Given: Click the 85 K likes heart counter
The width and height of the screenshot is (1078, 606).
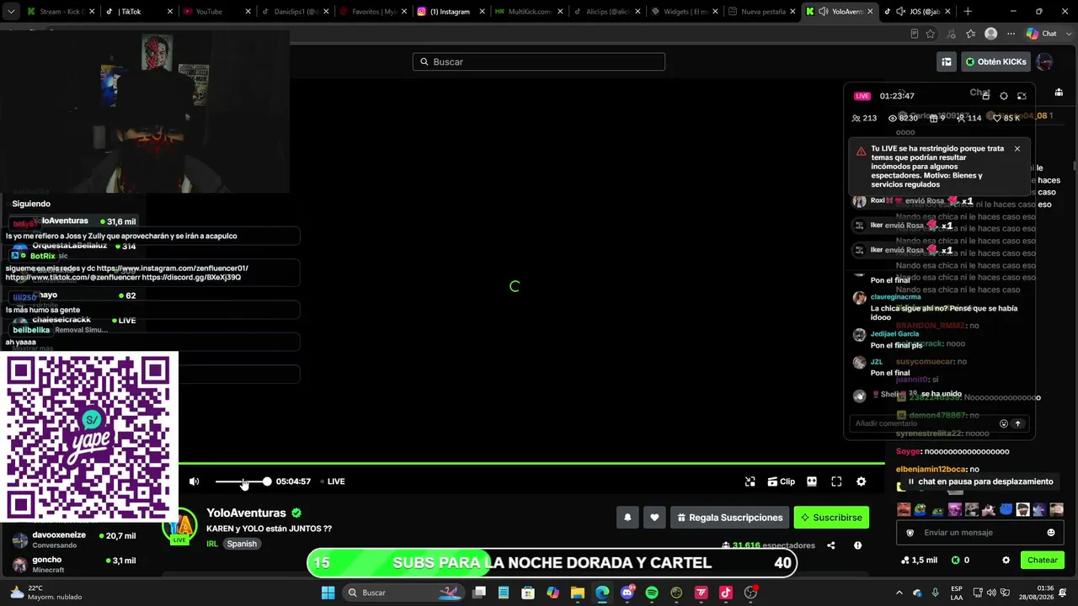Looking at the screenshot, I should tap(1006, 119).
